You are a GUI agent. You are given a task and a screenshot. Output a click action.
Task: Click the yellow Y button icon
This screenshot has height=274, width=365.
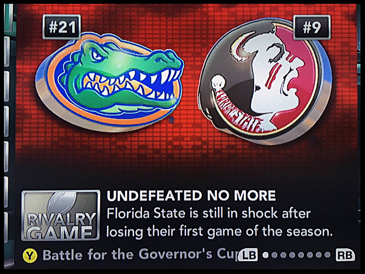pyautogui.click(x=30, y=256)
